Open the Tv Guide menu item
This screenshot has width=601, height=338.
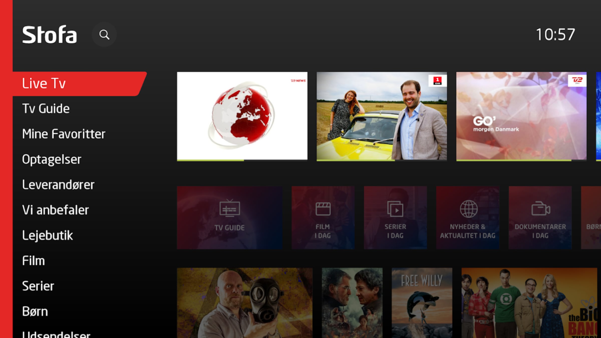(45, 108)
